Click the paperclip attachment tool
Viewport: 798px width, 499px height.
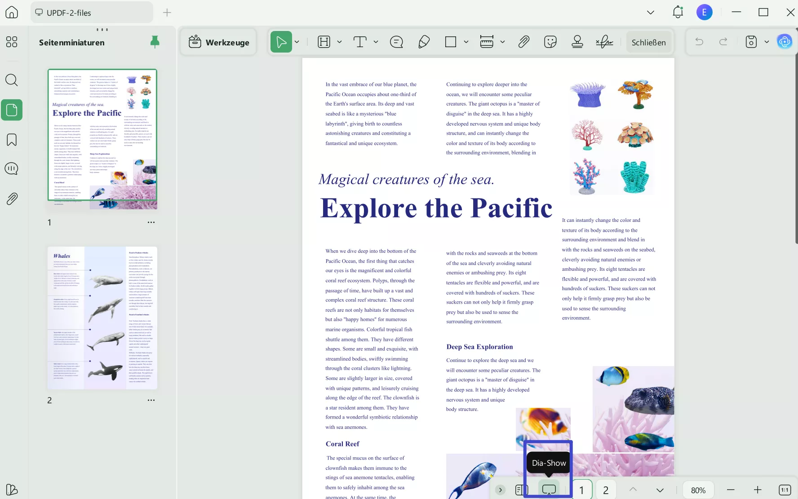click(x=524, y=42)
